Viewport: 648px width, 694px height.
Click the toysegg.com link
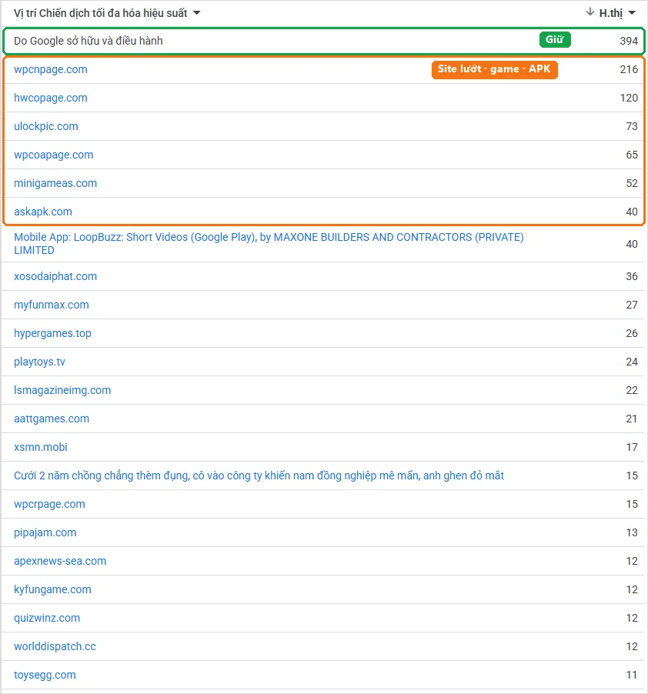(x=45, y=675)
